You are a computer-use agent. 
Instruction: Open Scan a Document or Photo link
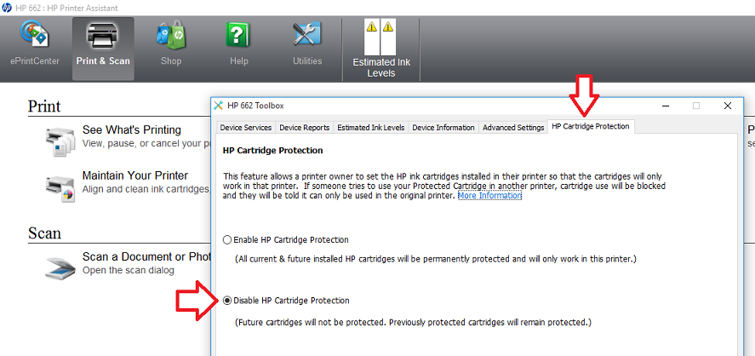point(146,256)
